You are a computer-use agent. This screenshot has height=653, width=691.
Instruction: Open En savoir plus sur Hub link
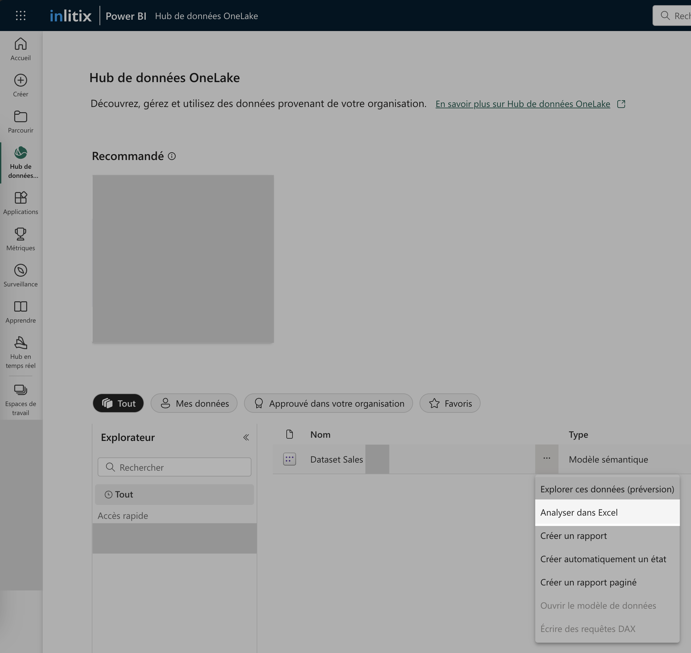pyautogui.click(x=523, y=104)
